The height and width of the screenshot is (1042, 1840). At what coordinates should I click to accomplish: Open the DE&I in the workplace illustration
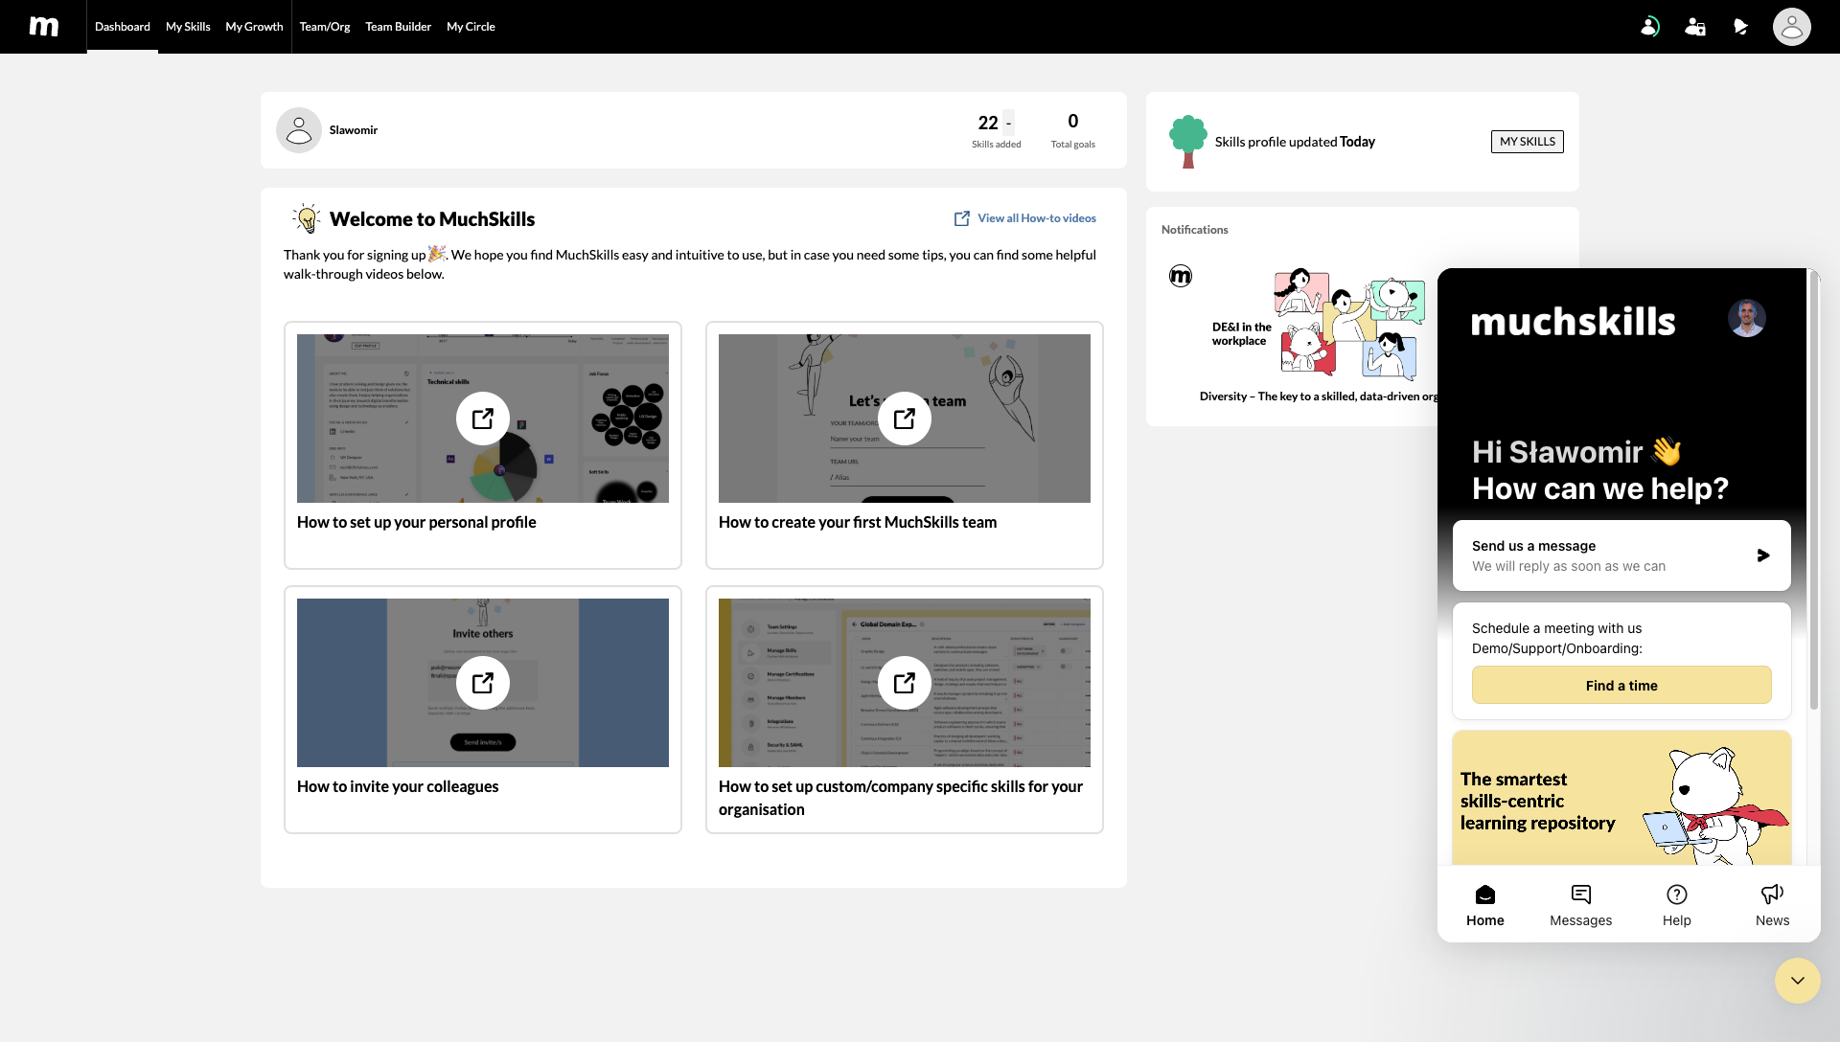[x=1318, y=325]
